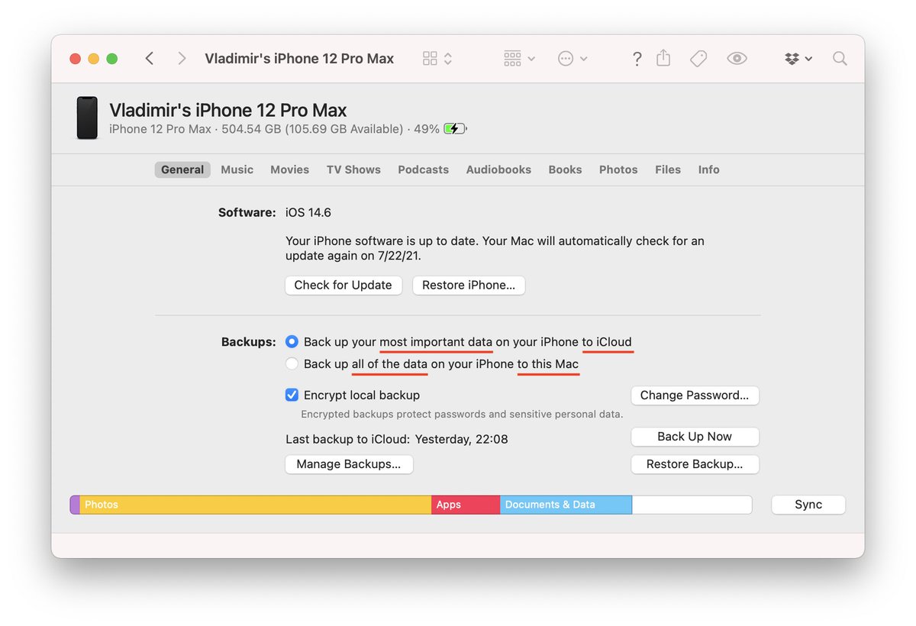Image resolution: width=916 pixels, height=626 pixels.
Task: Click the iOS 14.6 version text
Action: [x=308, y=213]
